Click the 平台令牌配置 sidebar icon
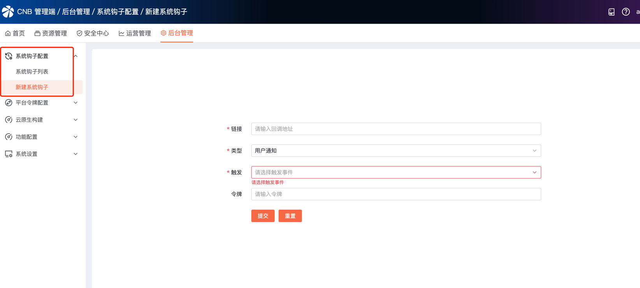This screenshot has width=640, height=288. pyautogui.click(x=9, y=103)
